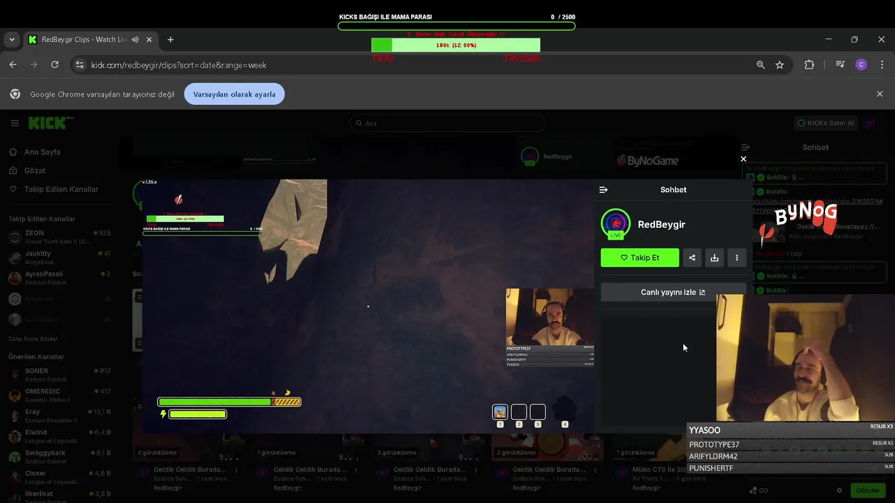The image size is (895, 503).
Task: Open Chrome extensions puzzle icon
Action: tap(809, 65)
